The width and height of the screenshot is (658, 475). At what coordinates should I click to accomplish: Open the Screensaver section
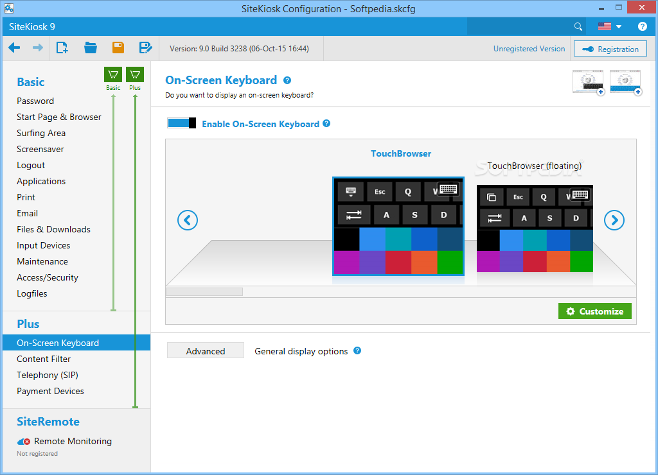[40, 150]
